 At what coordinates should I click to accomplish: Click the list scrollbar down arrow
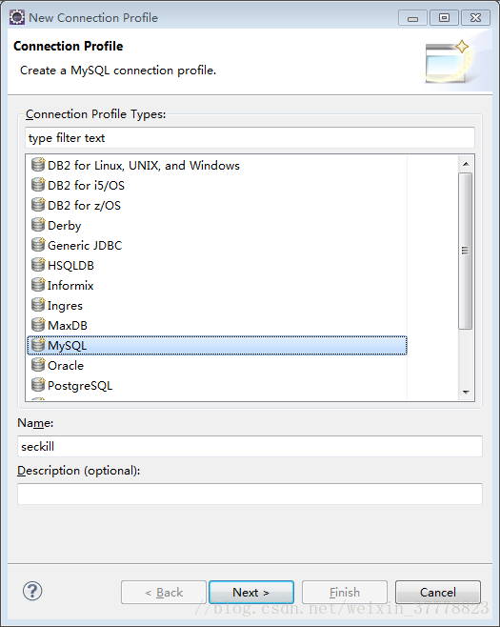[466, 393]
